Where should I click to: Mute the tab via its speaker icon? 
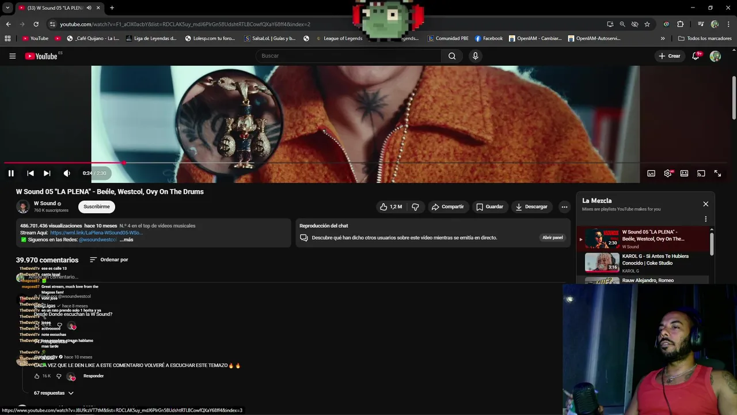(89, 7)
